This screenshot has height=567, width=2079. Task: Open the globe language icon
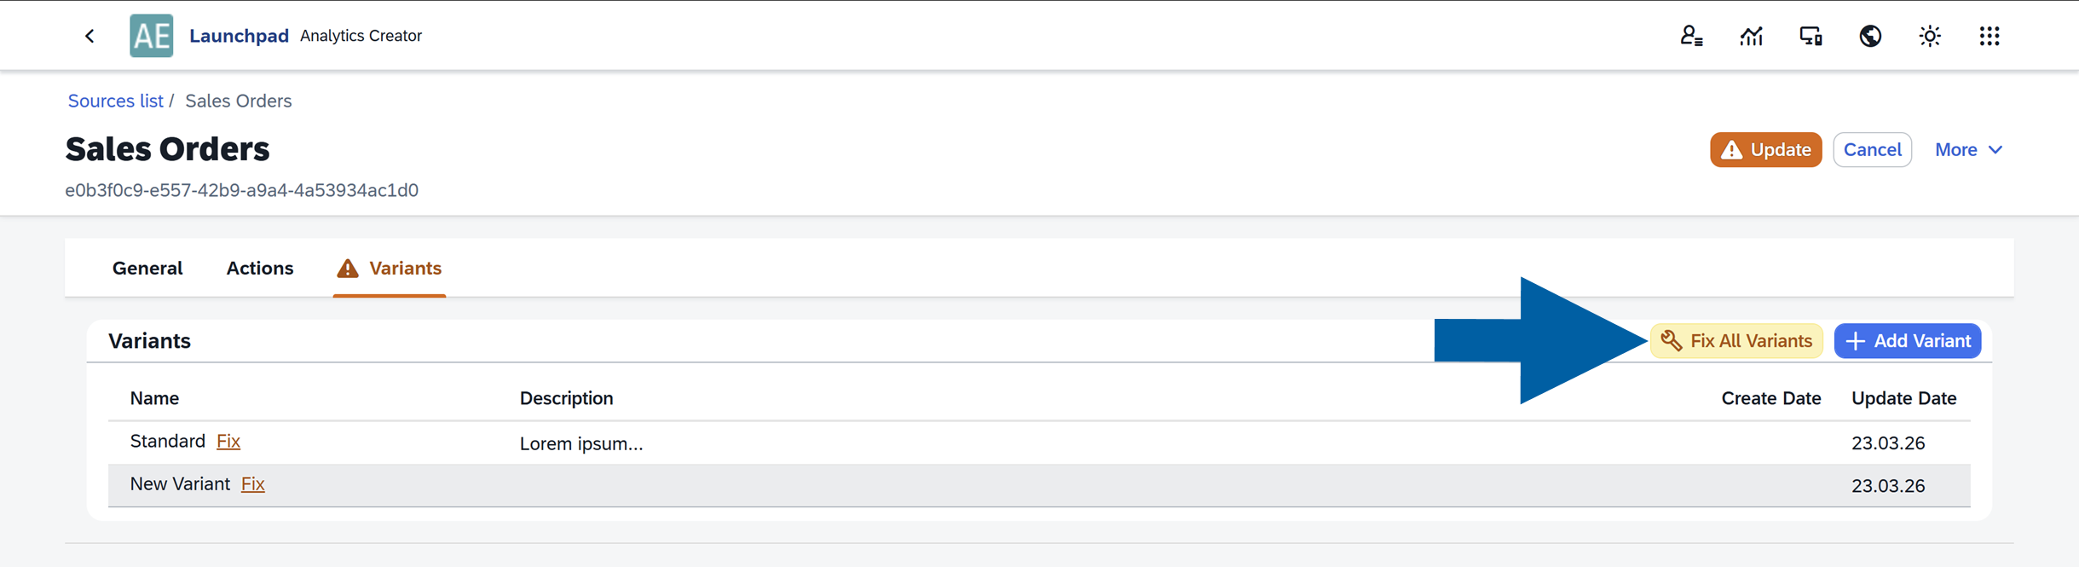pyautogui.click(x=1870, y=36)
